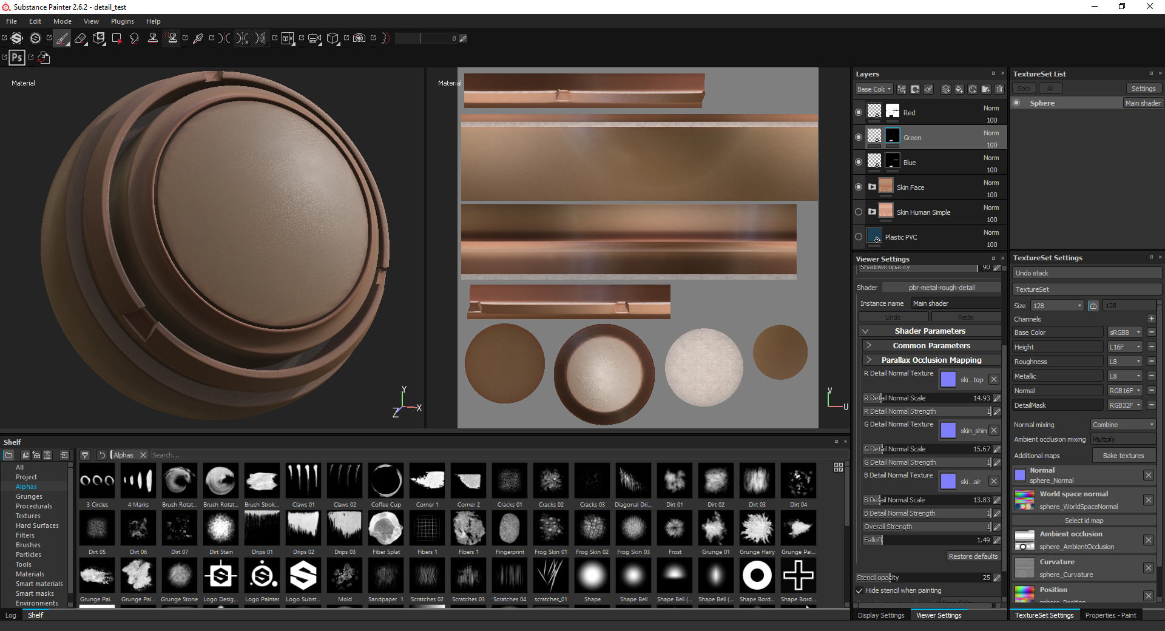Viewport: 1165px width, 631px height.
Task: Create a new folder in Layers
Action: (x=986, y=89)
